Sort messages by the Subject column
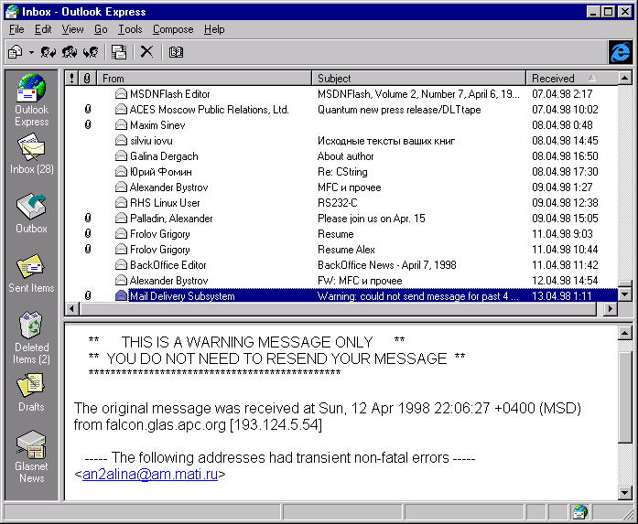 pos(418,78)
